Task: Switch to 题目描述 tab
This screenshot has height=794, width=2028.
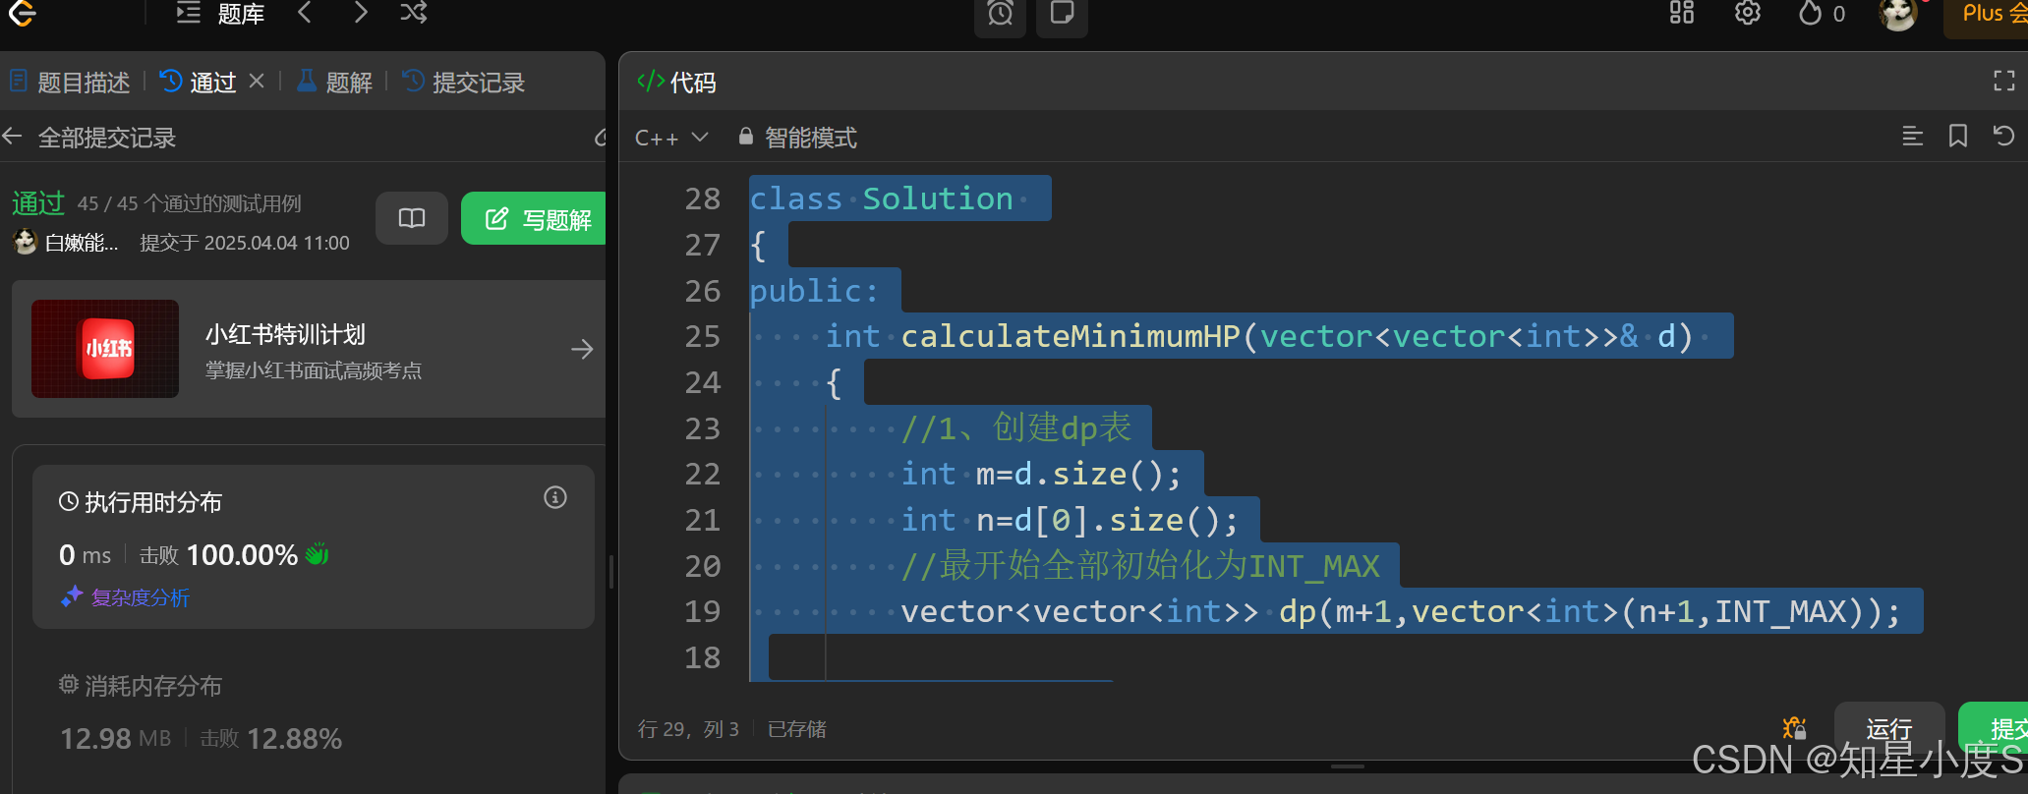Action: (x=70, y=83)
